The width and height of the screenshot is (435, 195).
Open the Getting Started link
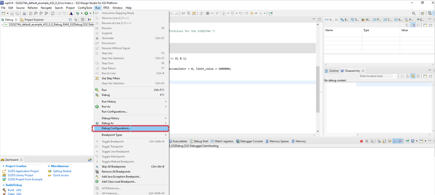click(62, 171)
